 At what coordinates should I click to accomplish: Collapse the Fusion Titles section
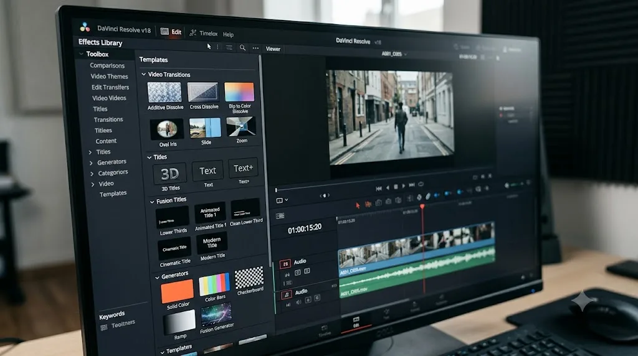152,202
